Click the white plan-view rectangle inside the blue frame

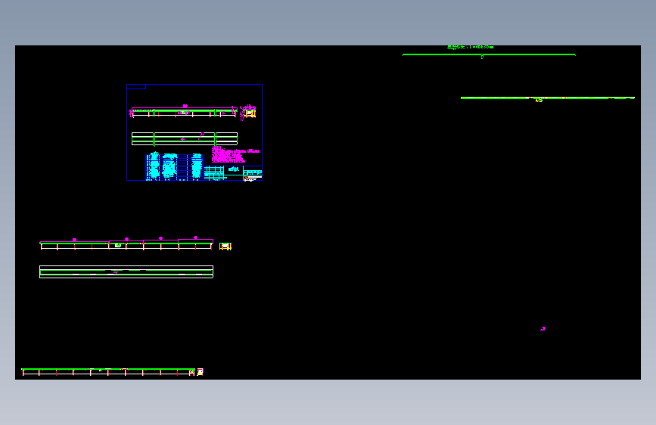[185, 139]
